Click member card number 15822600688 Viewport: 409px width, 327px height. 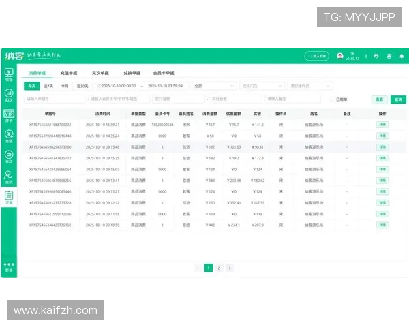pos(162,125)
